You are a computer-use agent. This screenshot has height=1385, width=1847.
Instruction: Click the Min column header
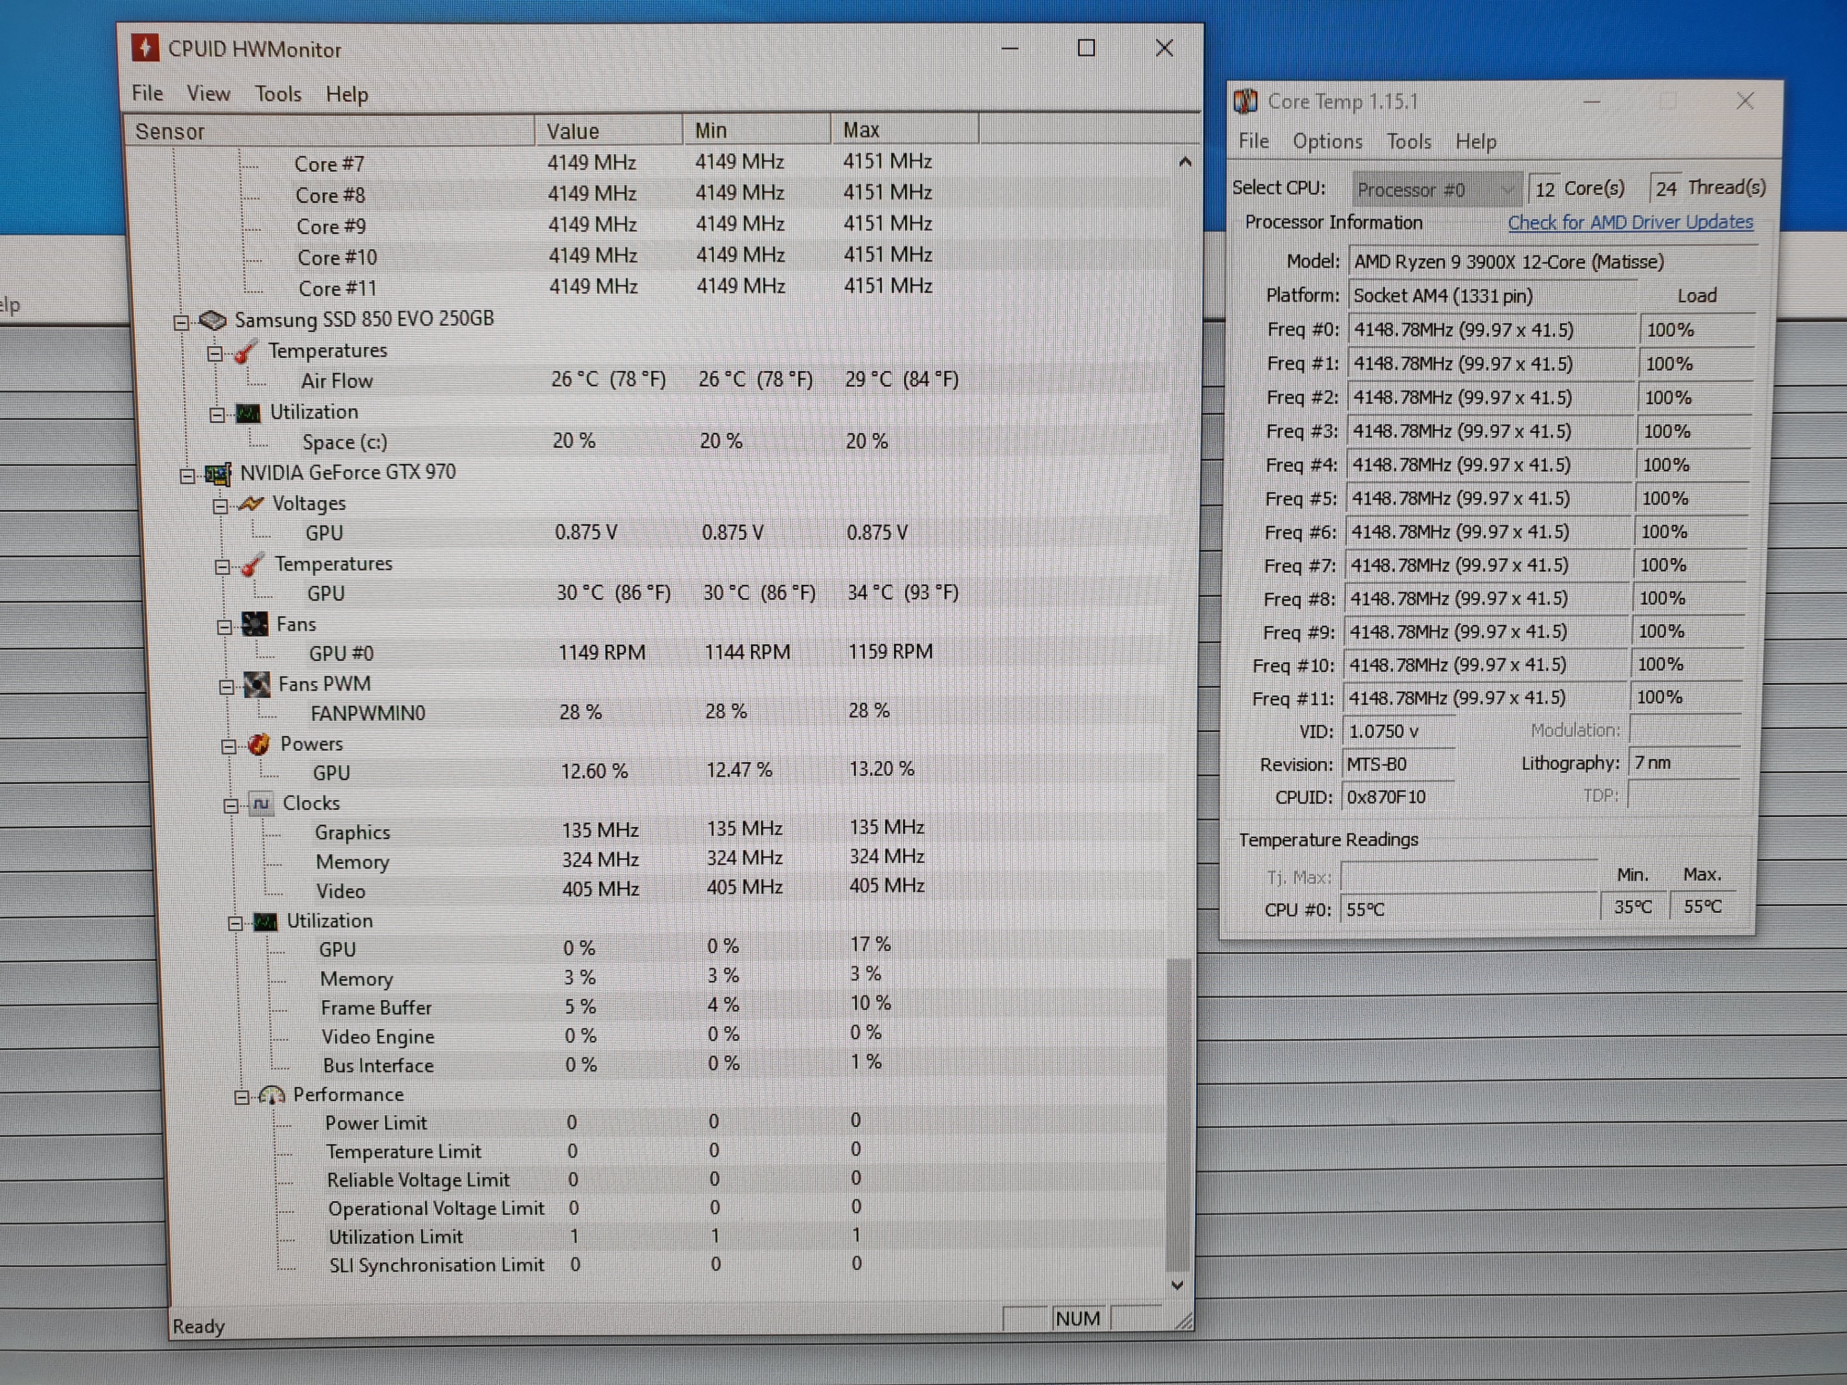757,130
